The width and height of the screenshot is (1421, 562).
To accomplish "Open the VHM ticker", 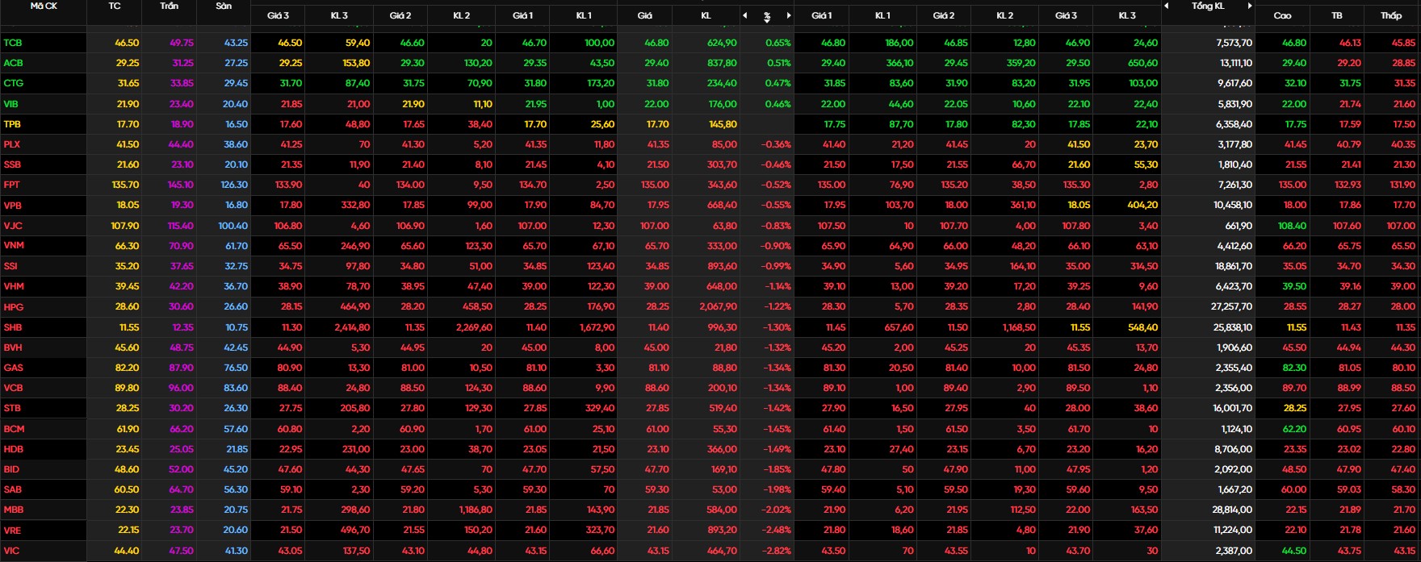I will (x=13, y=286).
